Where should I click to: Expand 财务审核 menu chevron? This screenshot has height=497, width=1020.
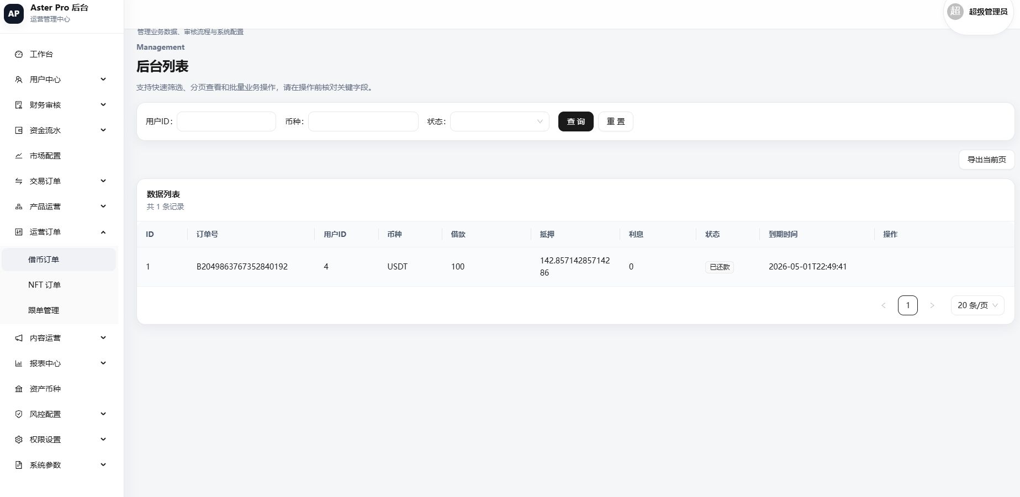103,105
